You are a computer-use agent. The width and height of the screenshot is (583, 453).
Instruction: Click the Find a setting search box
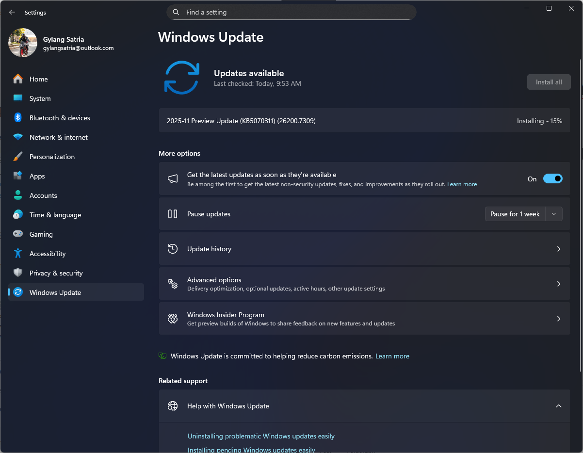click(291, 12)
